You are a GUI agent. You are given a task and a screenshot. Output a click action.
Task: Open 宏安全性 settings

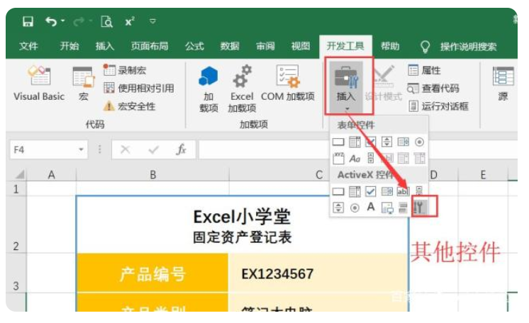click(129, 106)
